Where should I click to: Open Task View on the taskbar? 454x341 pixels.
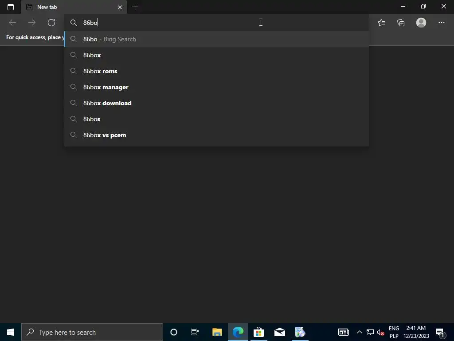195,332
